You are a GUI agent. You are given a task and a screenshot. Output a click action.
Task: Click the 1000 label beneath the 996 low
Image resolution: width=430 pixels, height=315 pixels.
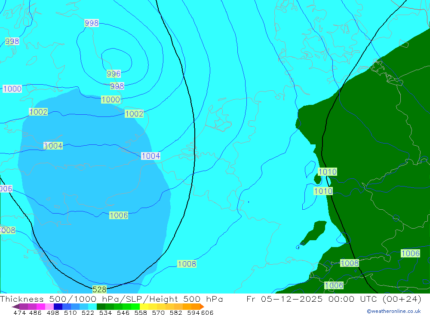(x=111, y=100)
